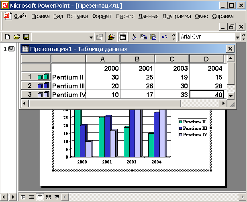247x202 pixels.
Task: Click the Paste clipboard icon
Action: point(153,37)
